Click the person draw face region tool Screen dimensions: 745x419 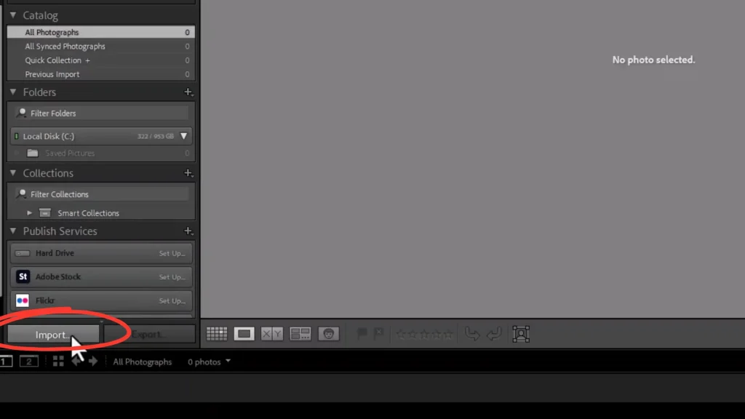pos(521,334)
